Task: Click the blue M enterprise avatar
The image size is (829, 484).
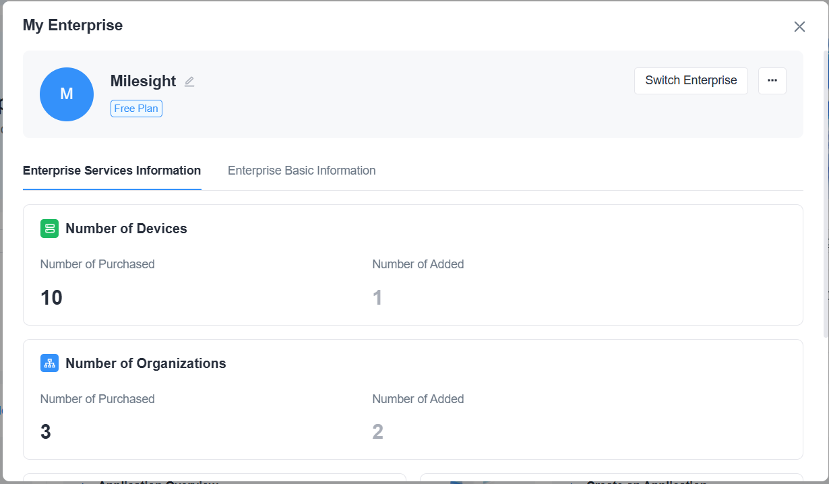Action: tap(67, 94)
